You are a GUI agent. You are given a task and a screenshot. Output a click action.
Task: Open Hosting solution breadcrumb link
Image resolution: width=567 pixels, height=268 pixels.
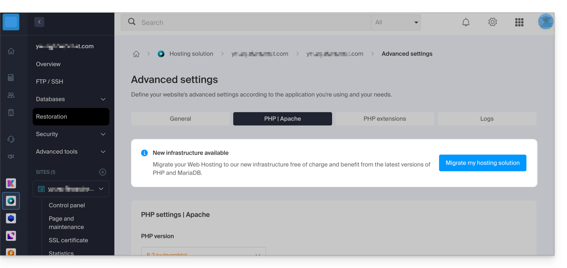(191, 54)
